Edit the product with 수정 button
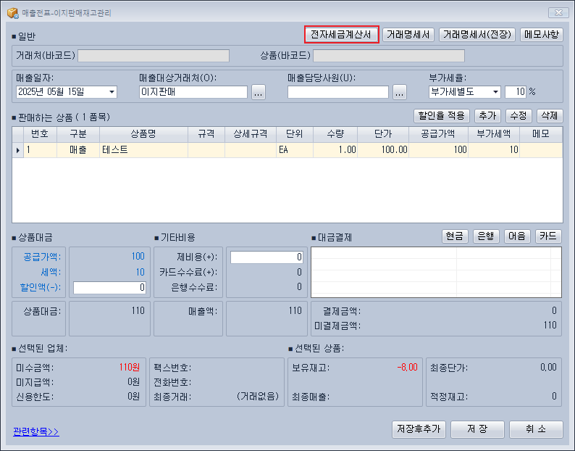575x451 pixels. pos(519,116)
